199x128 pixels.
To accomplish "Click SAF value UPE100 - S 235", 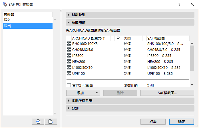I will (160, 73).
